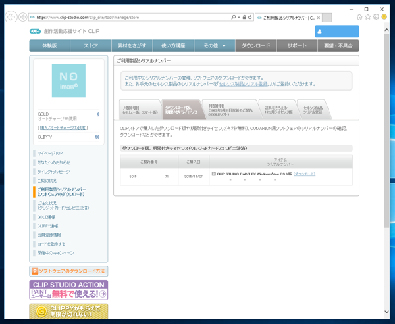Click the smiley feedback icon
This screenshot has width=395, height=324.
[384, 17]
